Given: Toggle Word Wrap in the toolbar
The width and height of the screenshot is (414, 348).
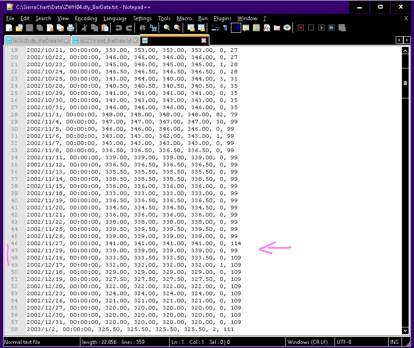Looking at the screenshot, I should (x=215, y=28).
